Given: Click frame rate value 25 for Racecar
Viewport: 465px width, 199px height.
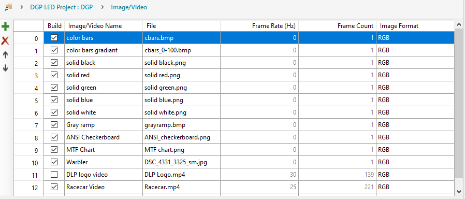Looking at the screenshot, I should click(x=259, y=188).
